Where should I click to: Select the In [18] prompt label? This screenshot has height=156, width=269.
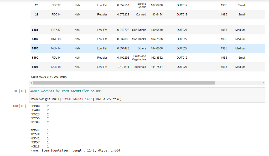(20, 91)
